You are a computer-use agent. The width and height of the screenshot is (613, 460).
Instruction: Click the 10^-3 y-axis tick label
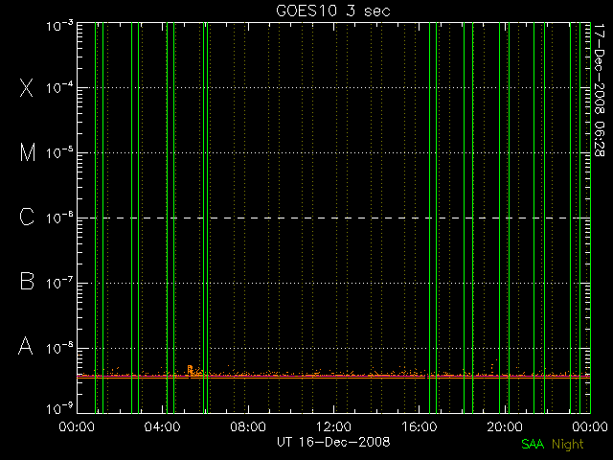(59, 27)
